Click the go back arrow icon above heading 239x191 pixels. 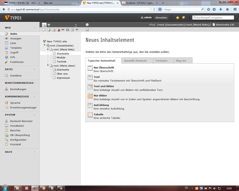click(87, 30)
